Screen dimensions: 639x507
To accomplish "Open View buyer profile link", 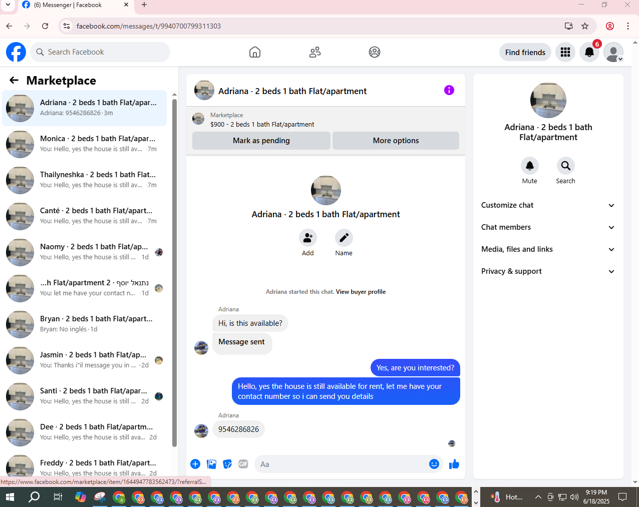I will coord(361,292).
